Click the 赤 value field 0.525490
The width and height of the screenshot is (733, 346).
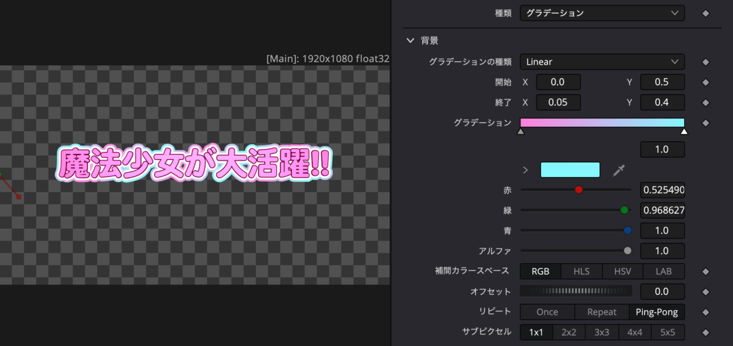[662, 190]
